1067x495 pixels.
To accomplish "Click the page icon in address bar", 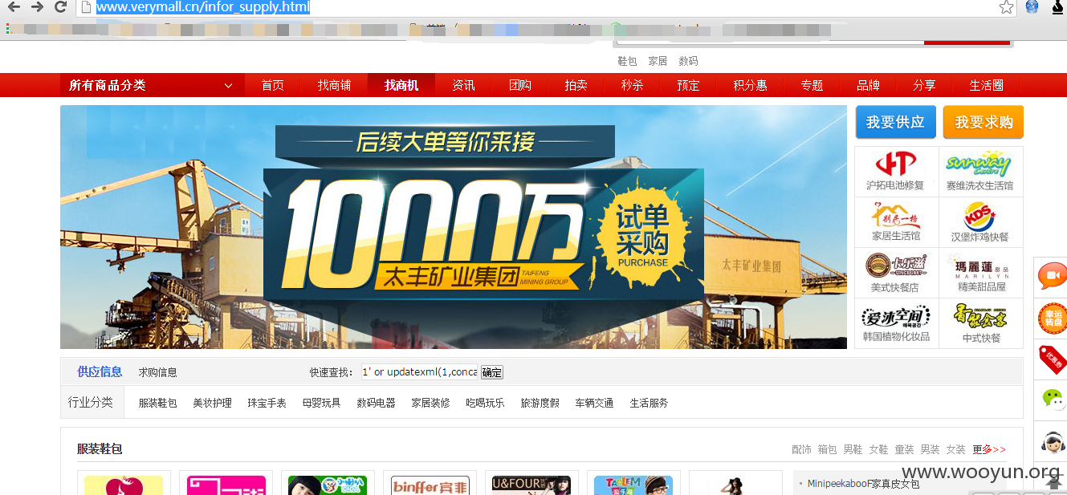I will (x=85, y=7).
